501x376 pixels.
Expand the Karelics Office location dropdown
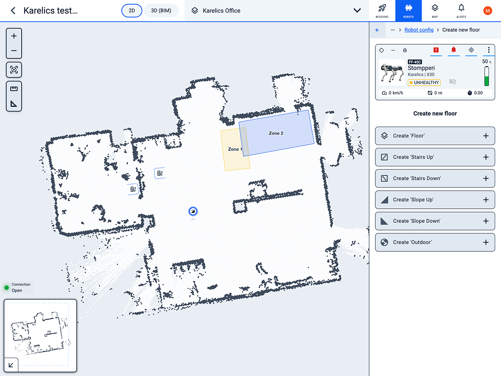point(357,10)
